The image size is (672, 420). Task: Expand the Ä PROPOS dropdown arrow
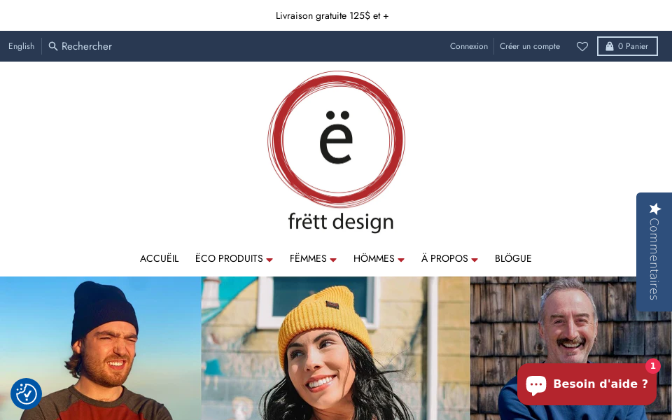(475, 260)
